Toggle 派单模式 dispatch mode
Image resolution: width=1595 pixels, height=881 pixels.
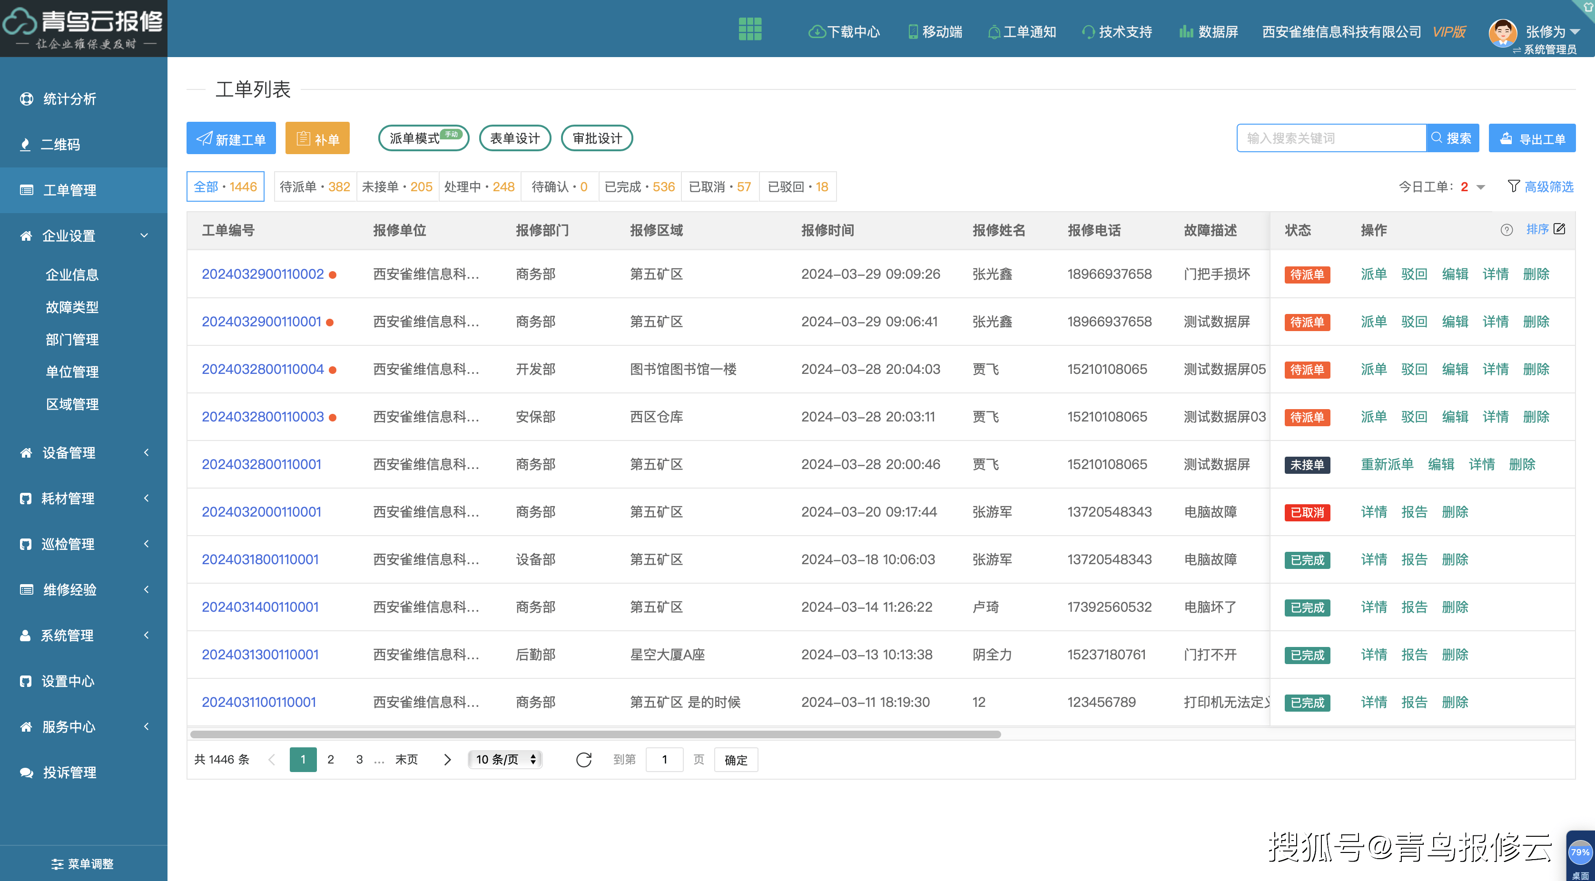tap(423, 137)
